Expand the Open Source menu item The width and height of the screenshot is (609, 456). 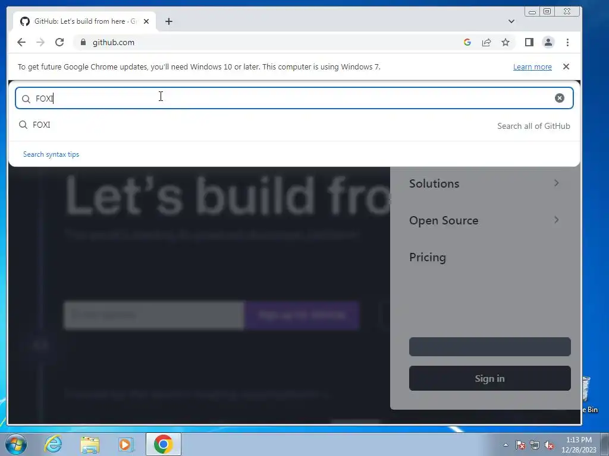(x=485, y=220)
